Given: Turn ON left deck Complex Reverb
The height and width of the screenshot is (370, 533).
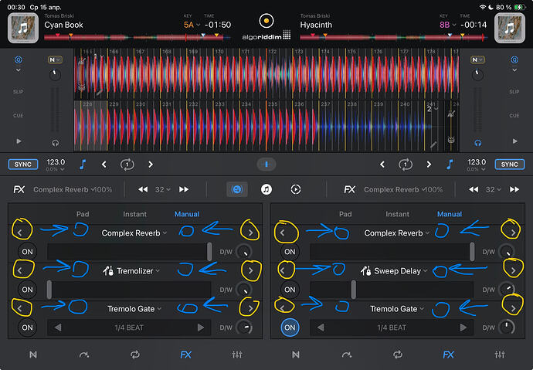Looking at the screenshot, I should click(x=27, y=252).
